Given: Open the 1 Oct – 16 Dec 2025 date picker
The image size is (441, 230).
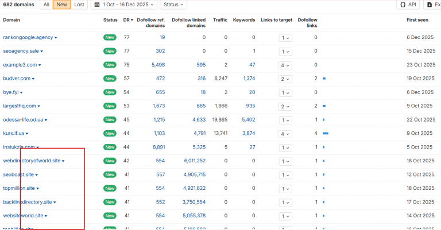Looking at the screenshot, I should pos(124,5).
